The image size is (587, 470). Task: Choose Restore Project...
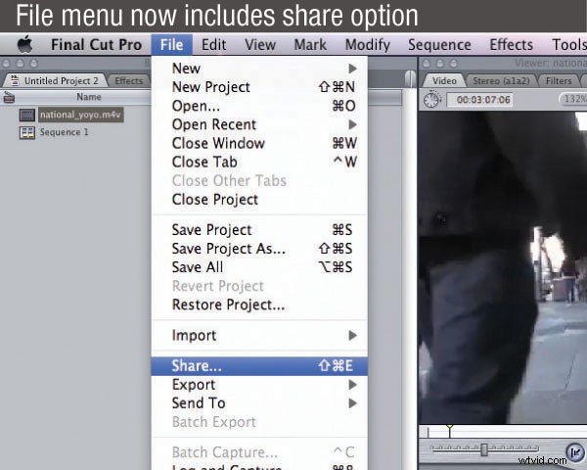(x=259, y=305)
